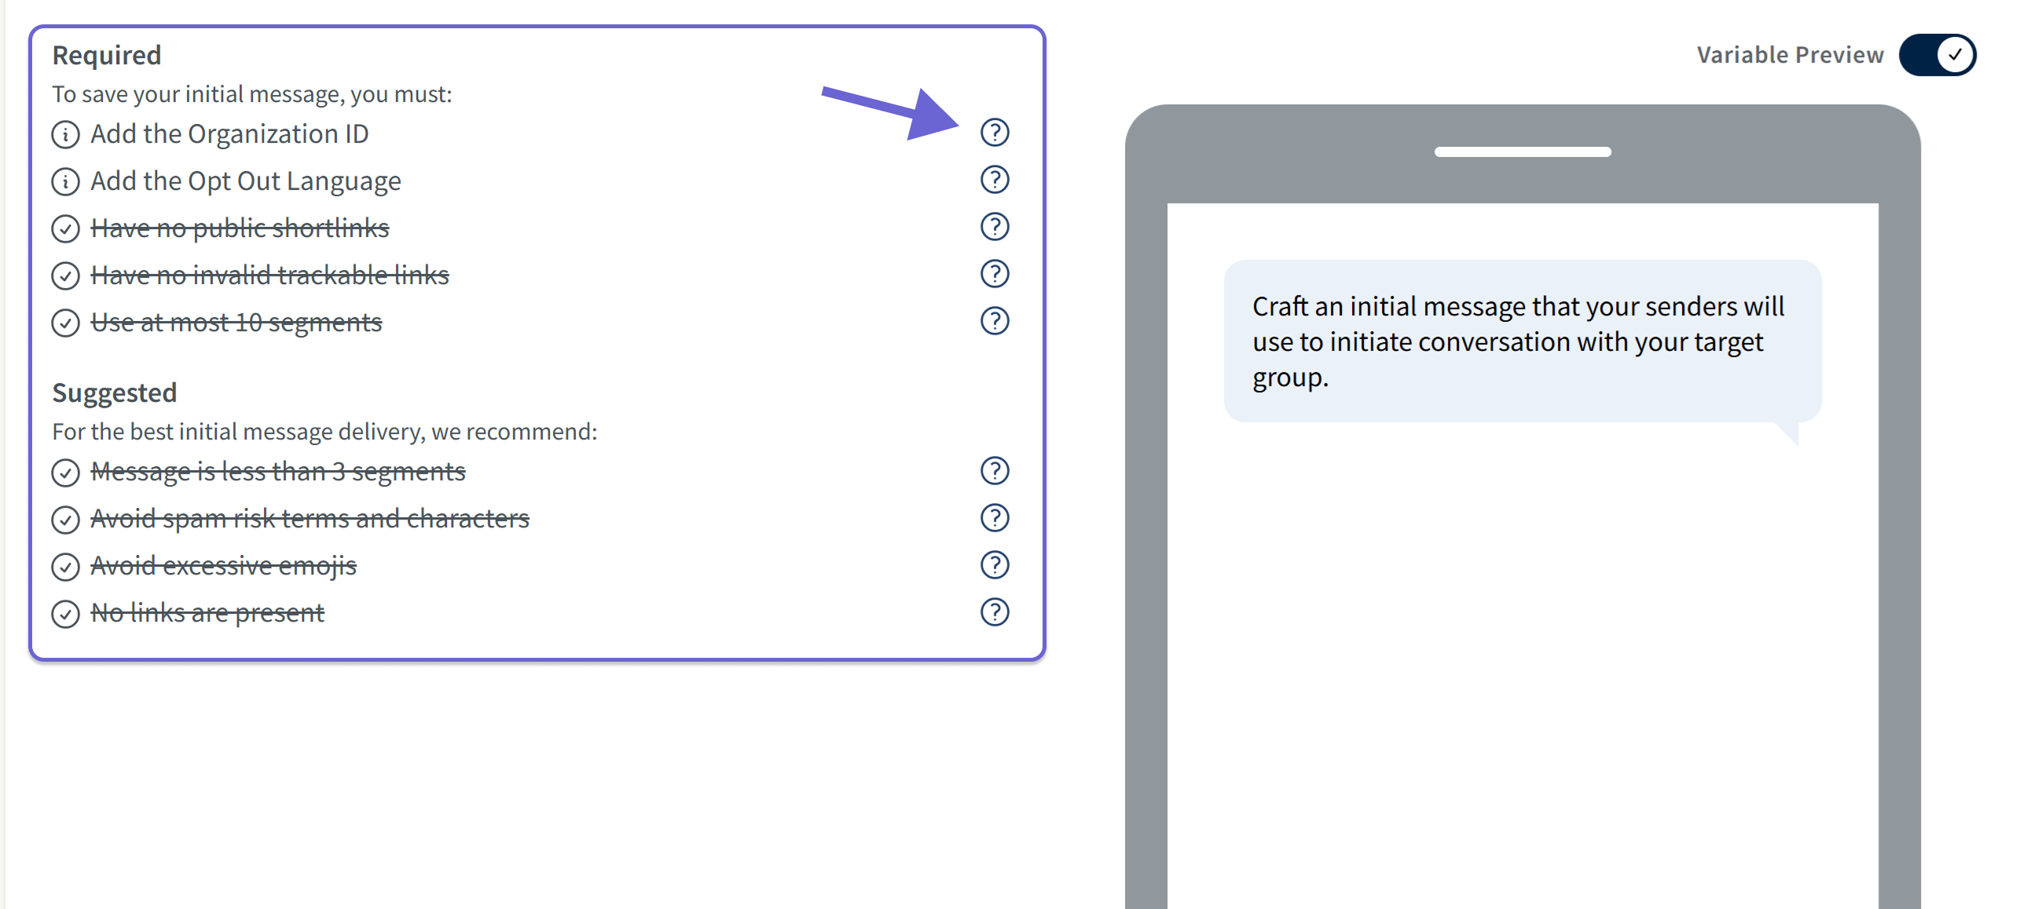
Task: Open help for "Message is less than 3 segments"
Action: (x=995, y=470)
